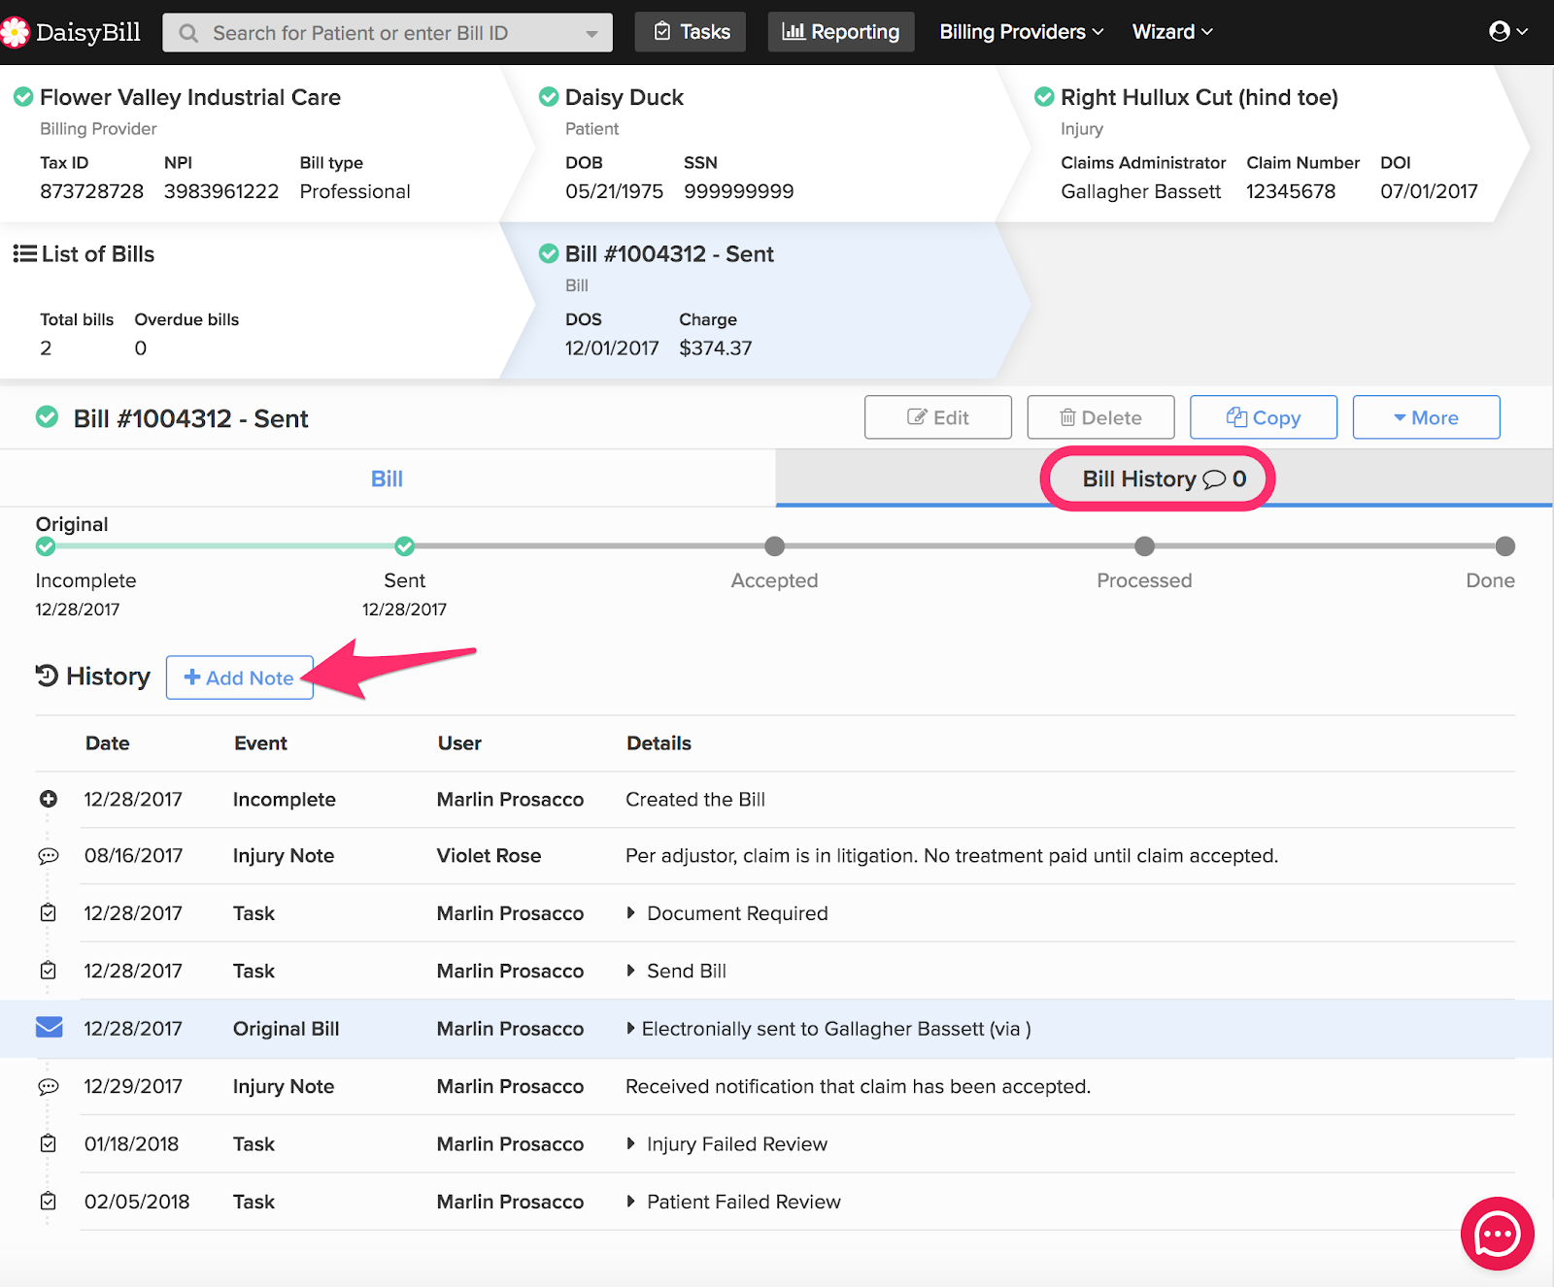Click the clipboard icon on the Send Bill task row

pyautogui.click(x=48, y=971)
